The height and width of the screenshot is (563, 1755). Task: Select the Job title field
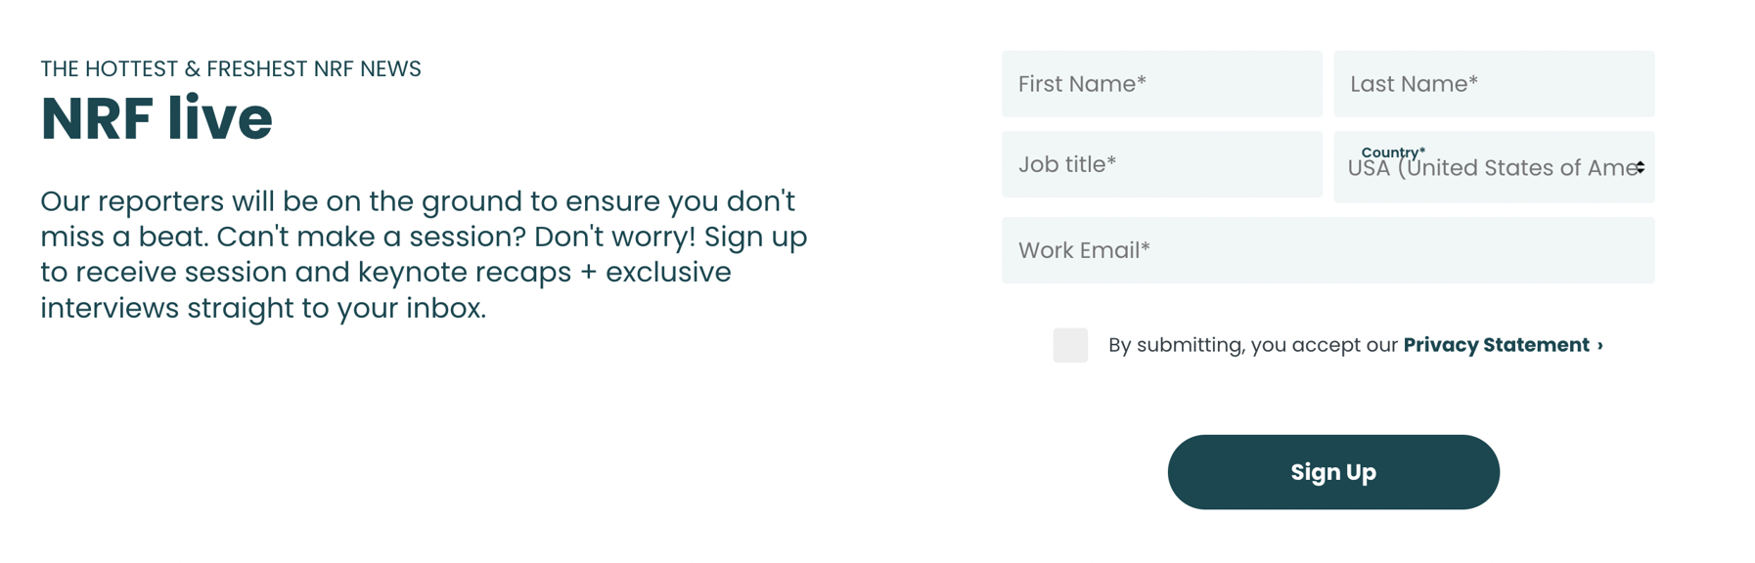(1161, 164)
